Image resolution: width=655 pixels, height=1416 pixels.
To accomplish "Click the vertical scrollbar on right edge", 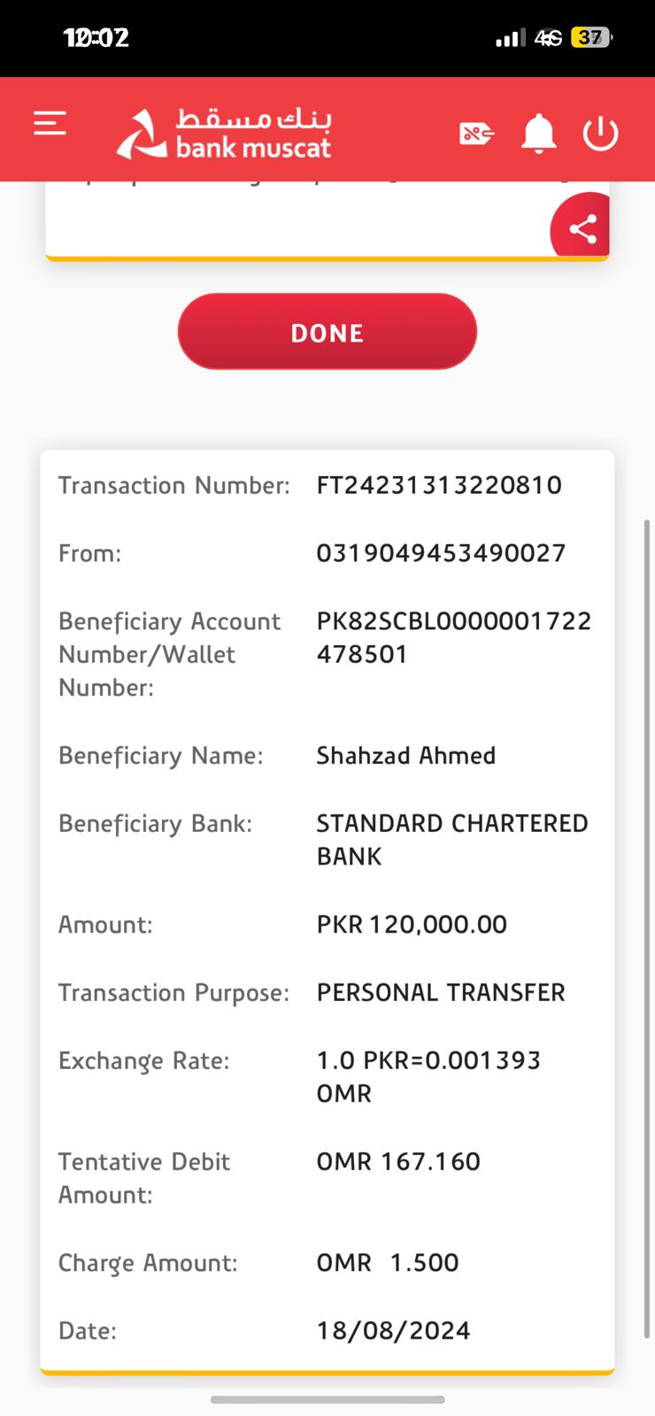I will 648,929.
